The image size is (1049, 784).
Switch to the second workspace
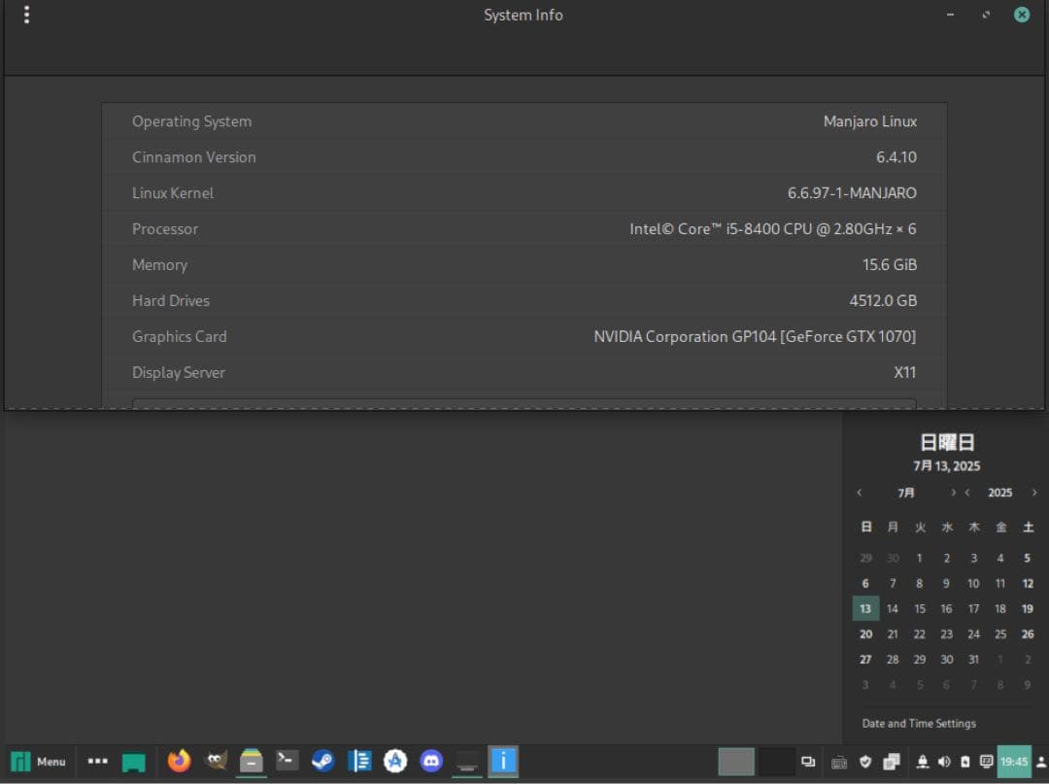pos(776,763)
